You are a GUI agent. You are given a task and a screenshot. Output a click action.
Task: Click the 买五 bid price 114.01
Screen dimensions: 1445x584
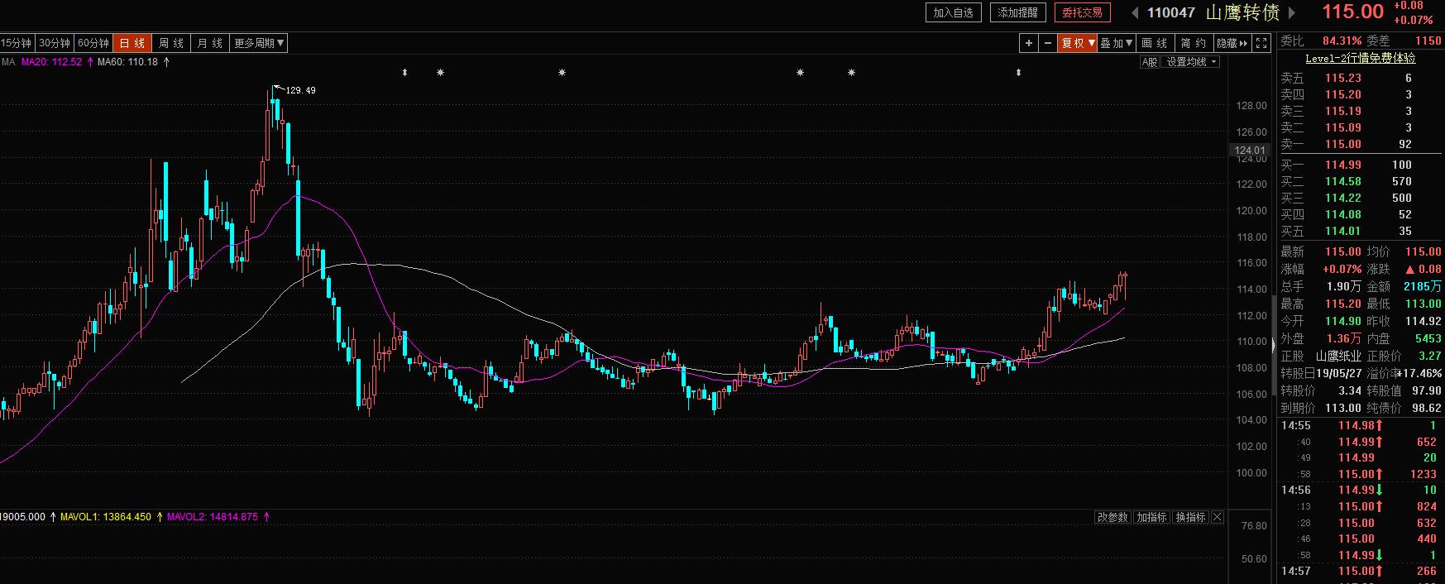[1343, 231]
